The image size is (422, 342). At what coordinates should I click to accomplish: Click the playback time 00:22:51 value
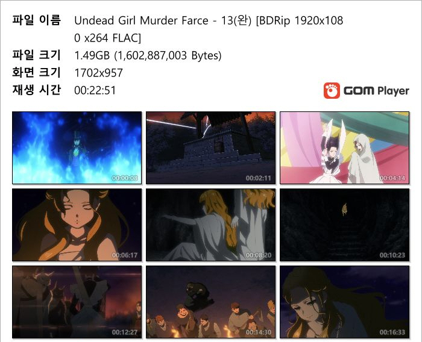tap(95, 90)
